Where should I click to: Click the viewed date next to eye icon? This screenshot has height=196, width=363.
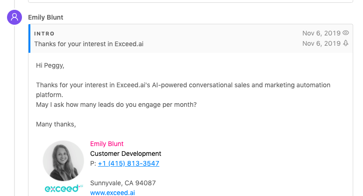pyautogui.click(x=321, y=33)
